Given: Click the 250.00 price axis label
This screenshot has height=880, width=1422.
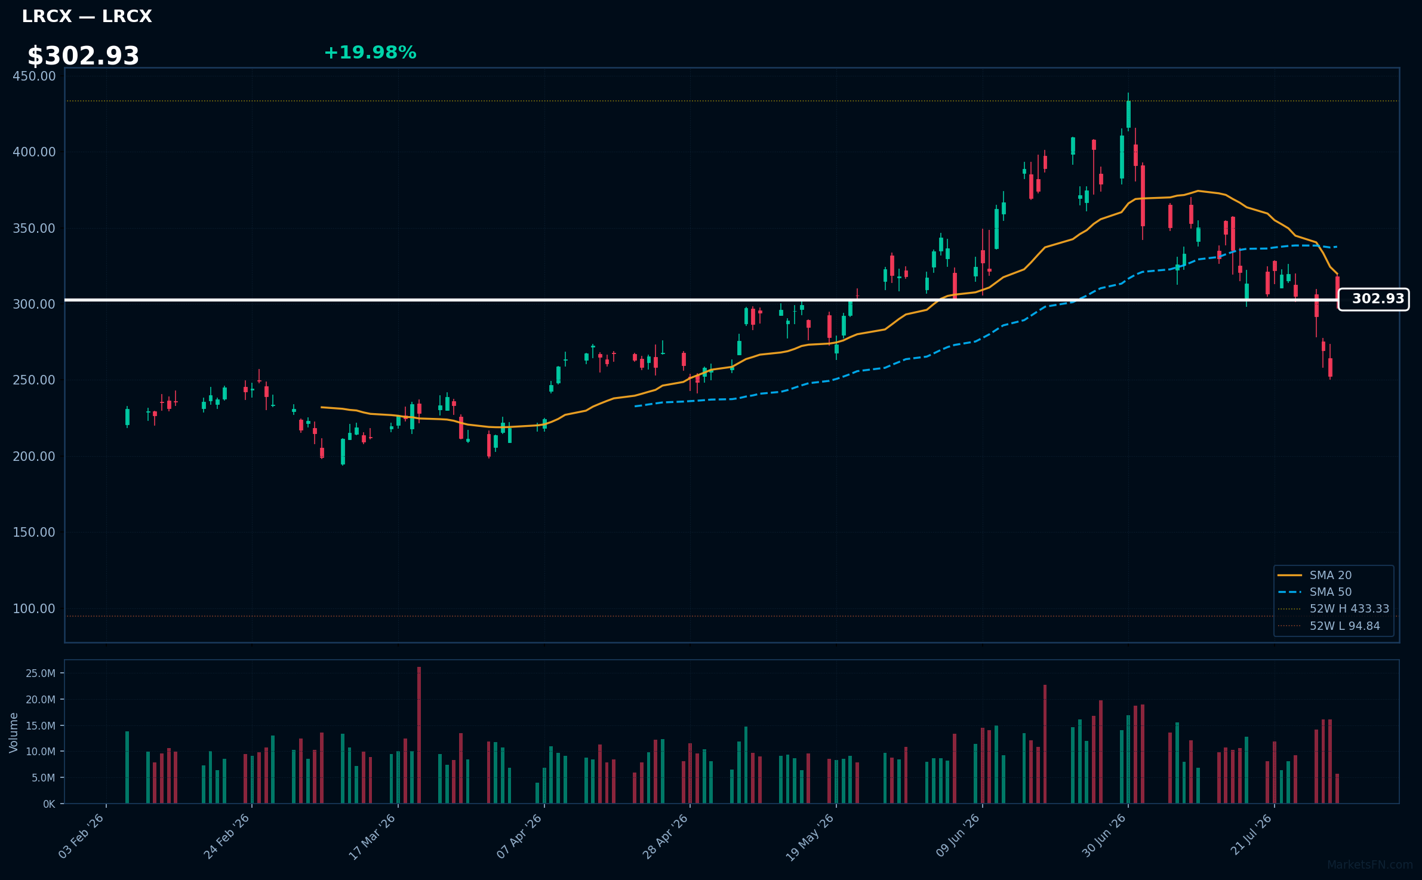Looking at the screenshot, I should point(34,380).
